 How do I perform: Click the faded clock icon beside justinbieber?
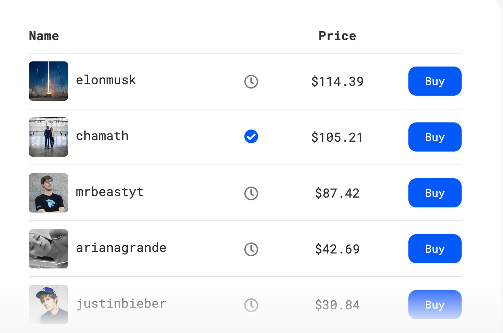pos(251,305)
